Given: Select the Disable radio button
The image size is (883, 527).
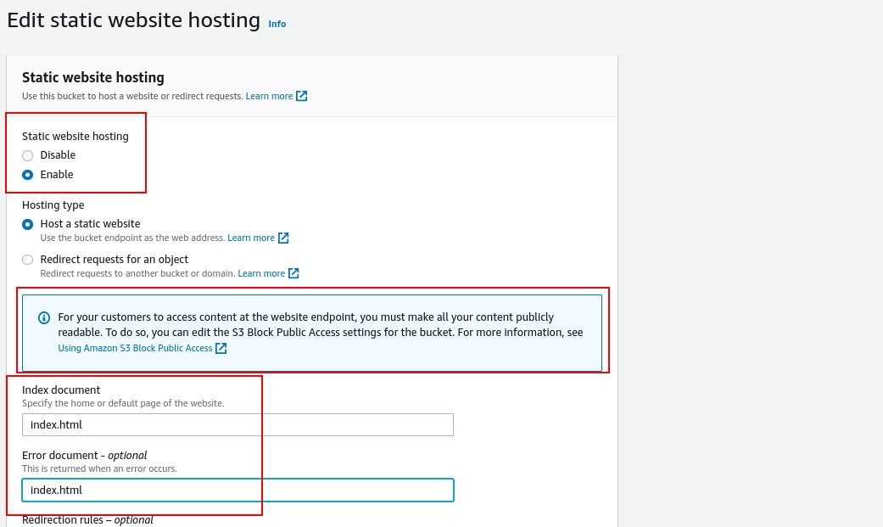Looking at the screenshot, I should click(28, 155).
